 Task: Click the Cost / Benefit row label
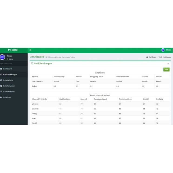37,81
